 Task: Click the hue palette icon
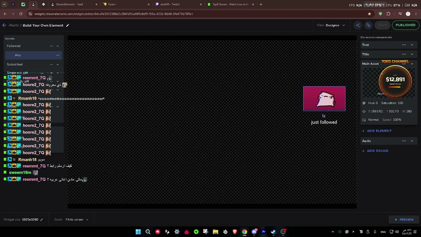click(x=364, y=103)
